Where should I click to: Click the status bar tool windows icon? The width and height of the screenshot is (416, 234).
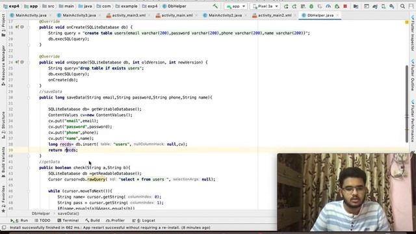click(4, 227)
